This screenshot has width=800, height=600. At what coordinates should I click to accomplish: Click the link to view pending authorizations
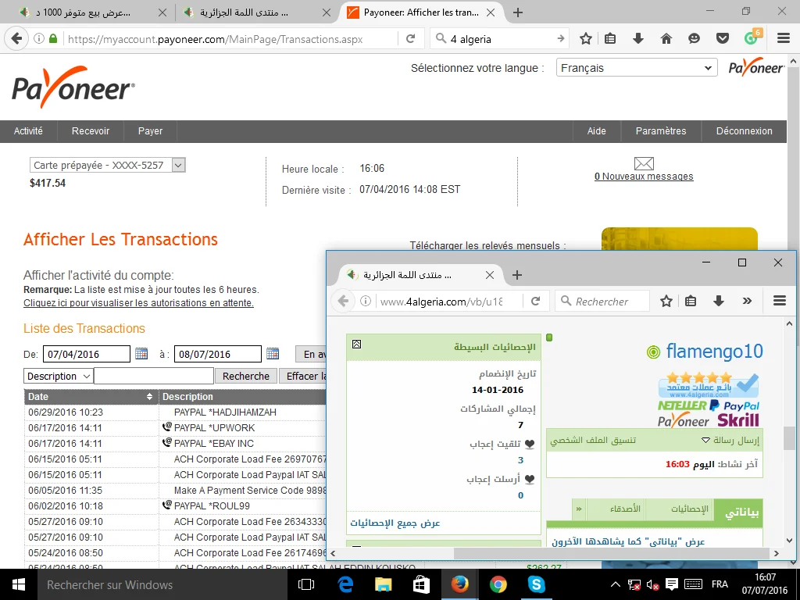[138, 302]
